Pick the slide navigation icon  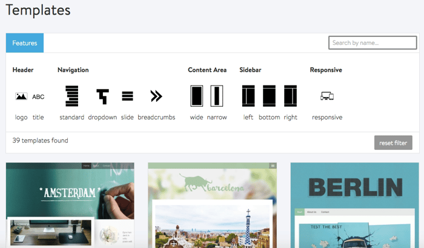(x=127, y=96)
